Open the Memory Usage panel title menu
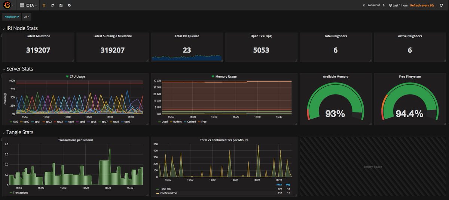 coord(226,76)
